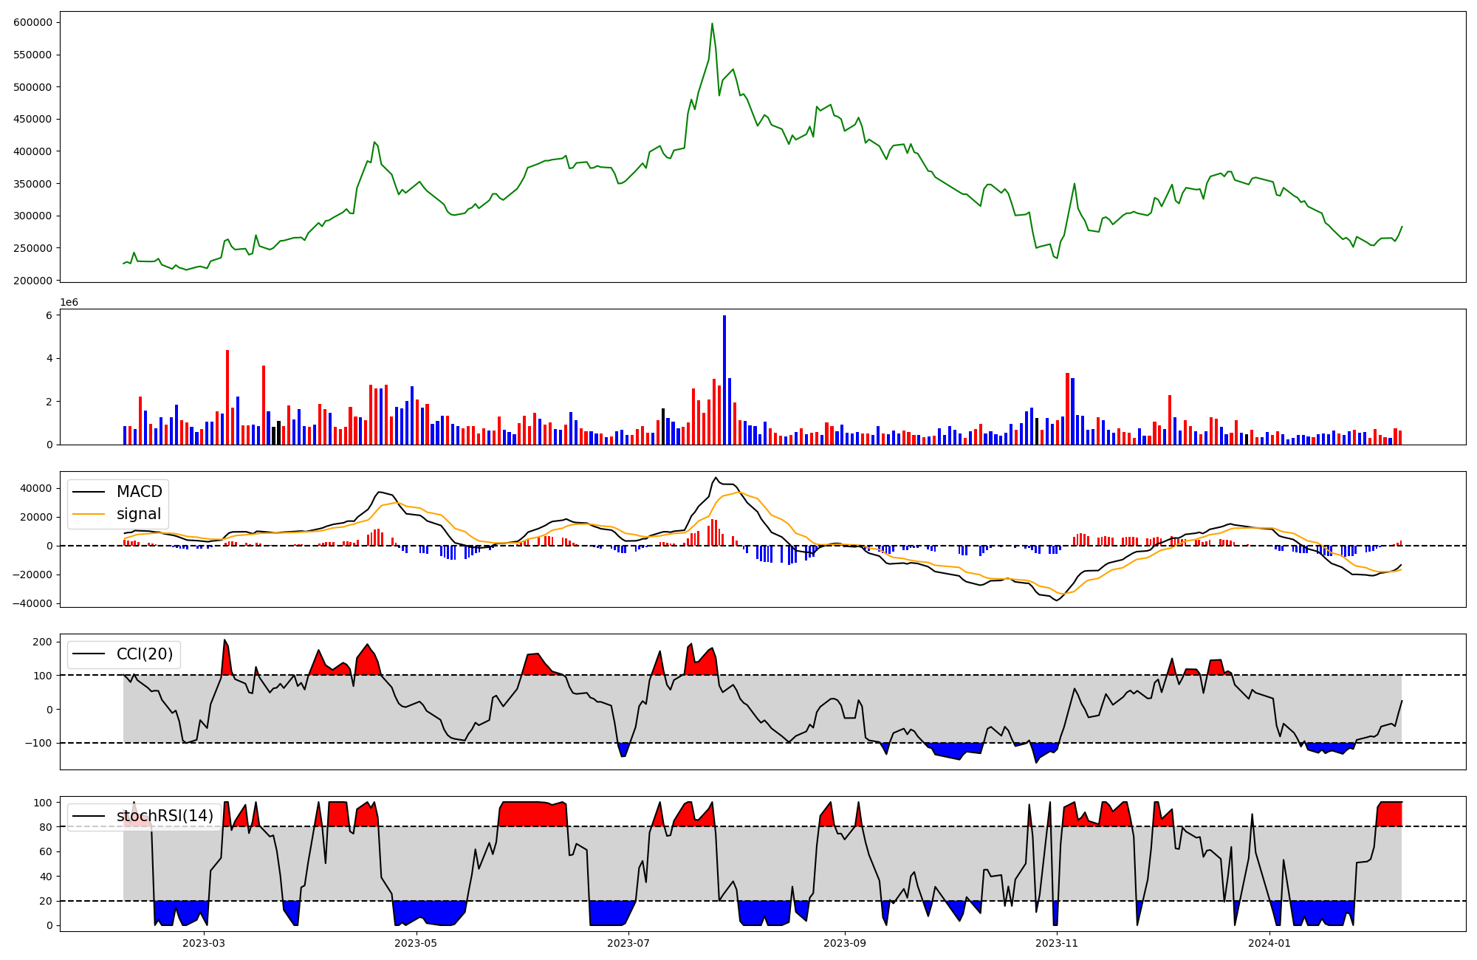The image size is (1477, 960).
Task: Click the 80 tick on the stochRSI axis
Action: click(45, 827)
